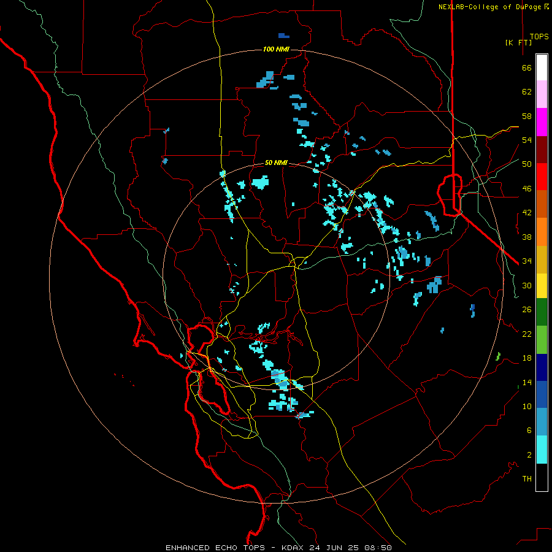Click the cyan 2 kft legend swatch
This screenshot has width=552, height=552.
click(x=542, y=450)
